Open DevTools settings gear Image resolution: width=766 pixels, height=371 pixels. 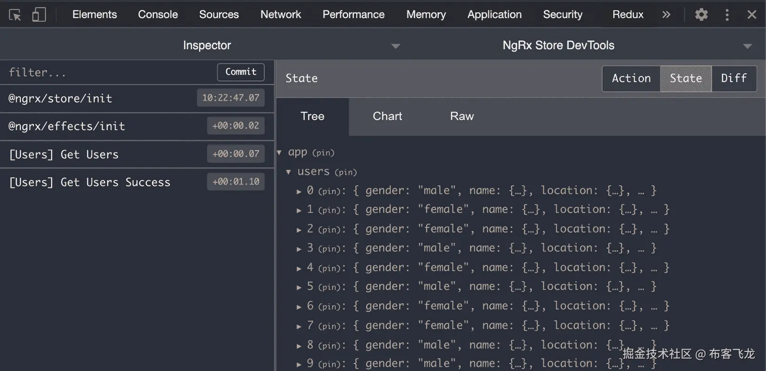[x=701, y=15]
